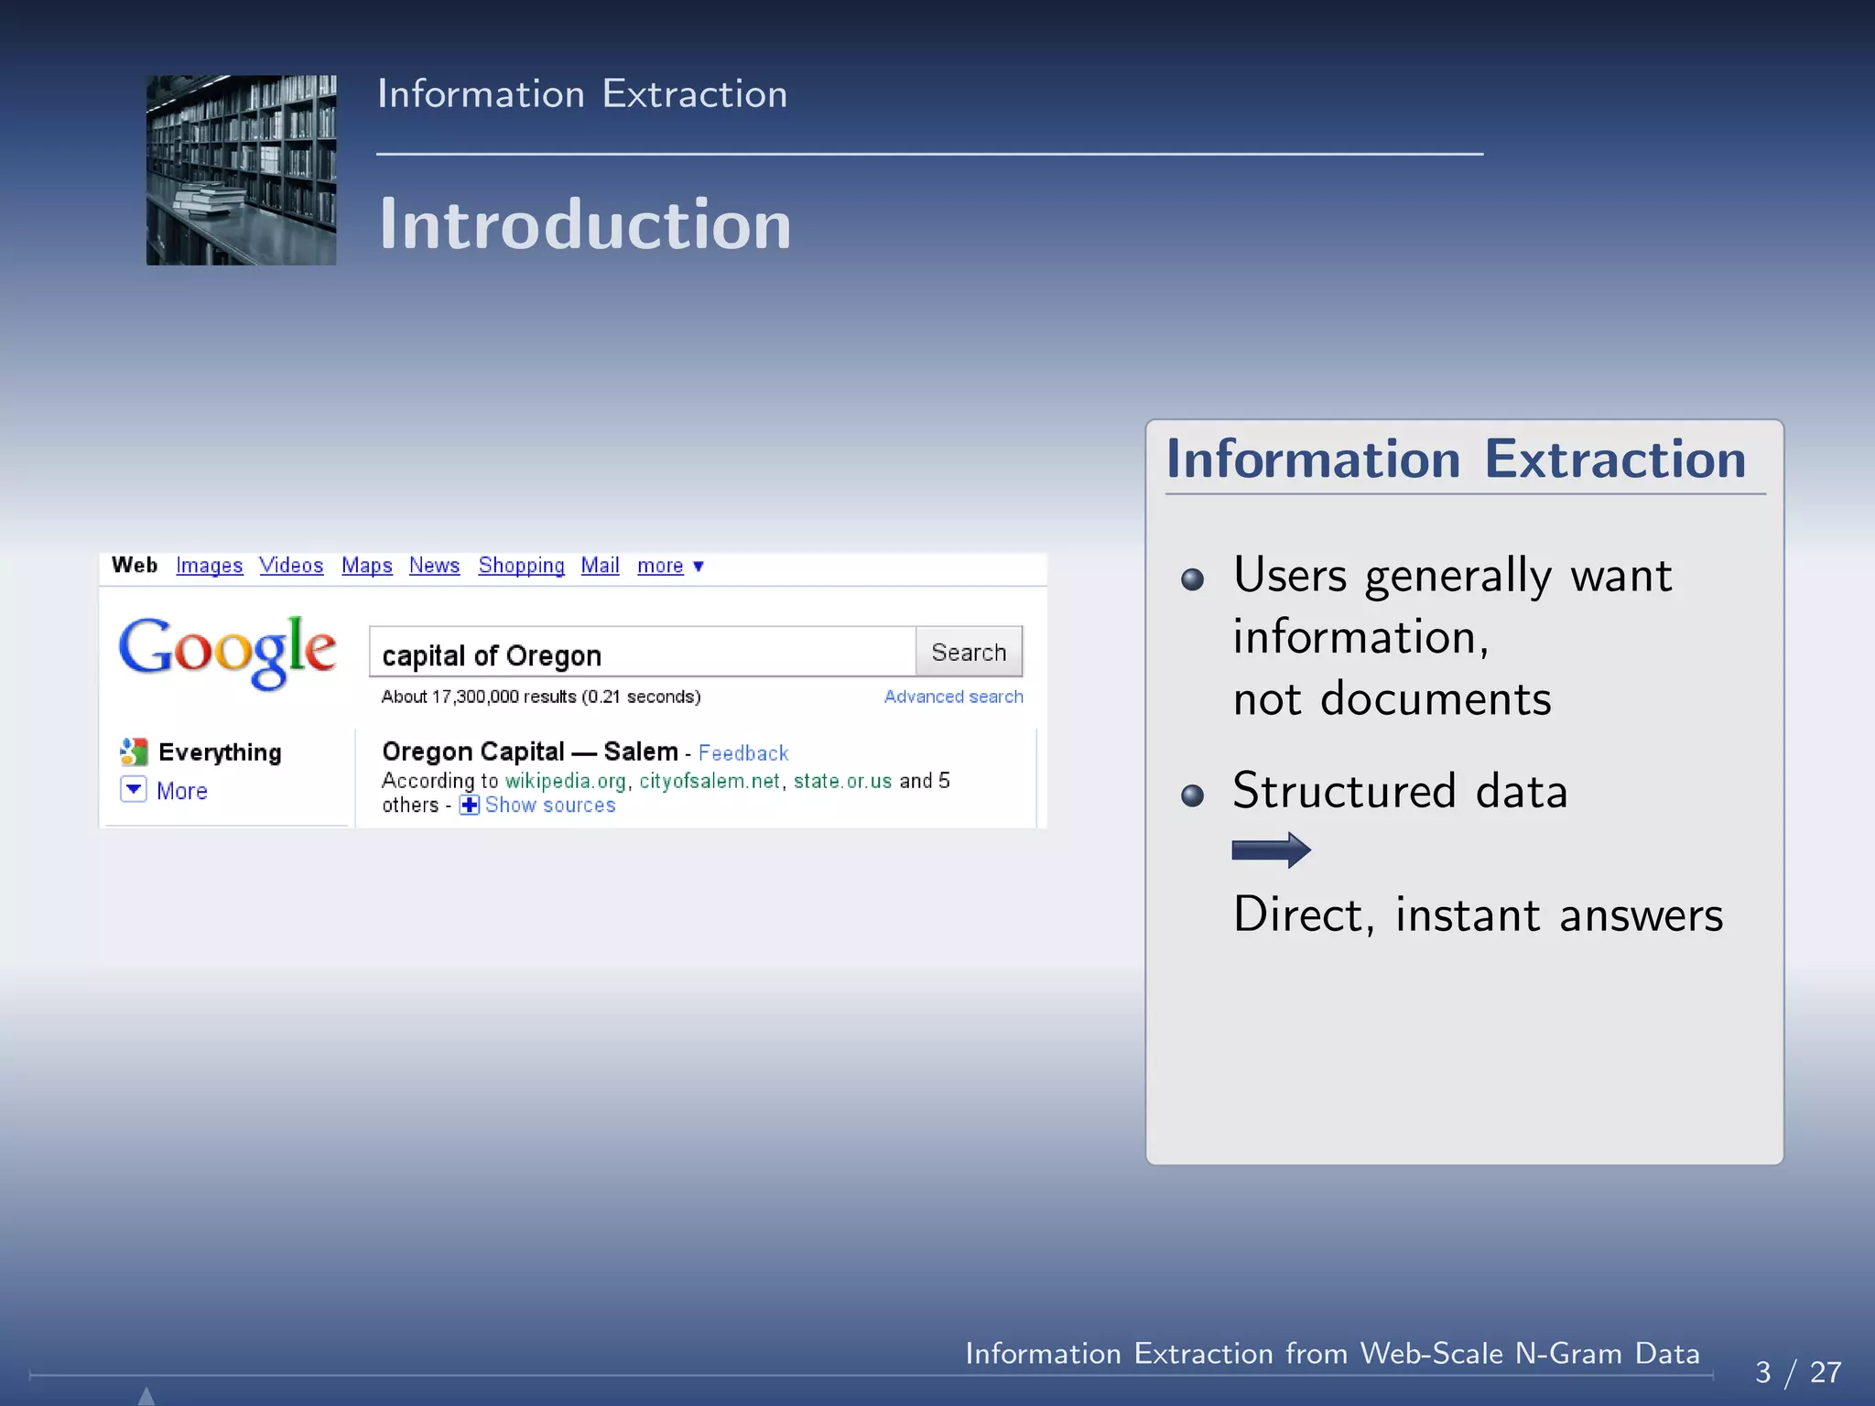Open the Maps link
This screenshot has height=1406, width=1875.
(x=366, y=566)
